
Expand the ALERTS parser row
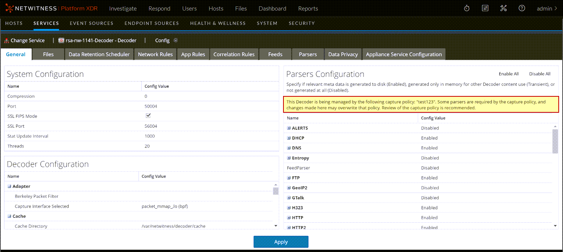point(289,128)
